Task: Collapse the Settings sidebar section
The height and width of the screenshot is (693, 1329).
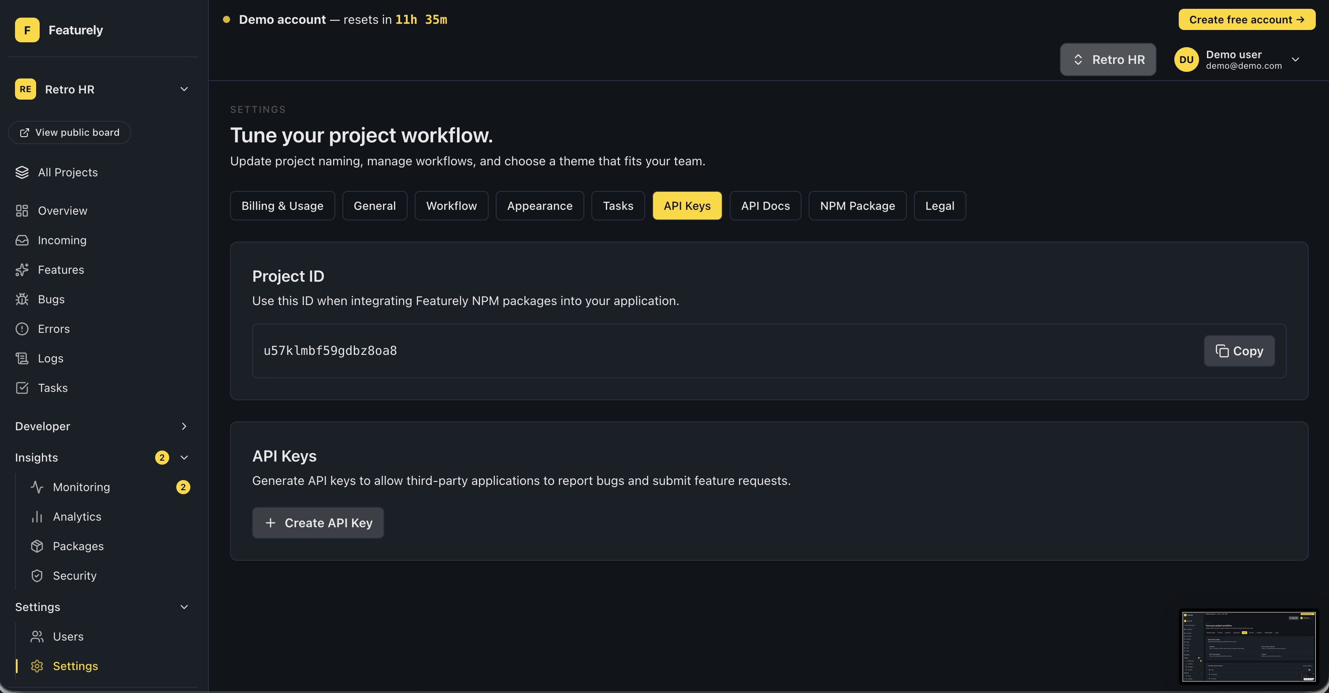Action: (x=184, y=607)
